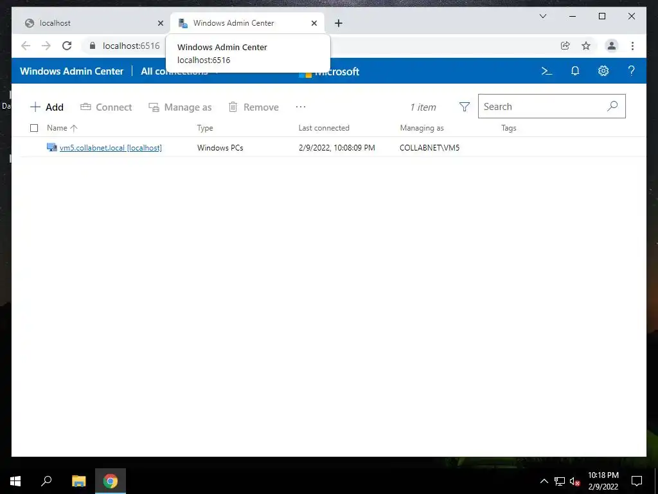Open the Chrome profile avatar
The height and width of the screenshot is (494, 658).
tap(612, 46)
